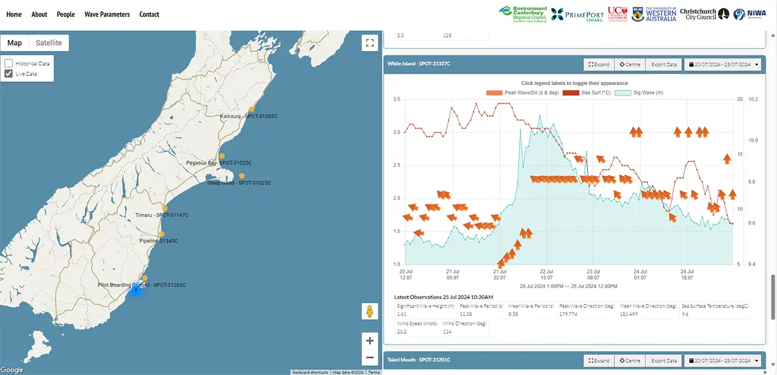This screenshot has height=375, width=777.
Task: Switch to the Satellite map view
Action: point(48,43)
